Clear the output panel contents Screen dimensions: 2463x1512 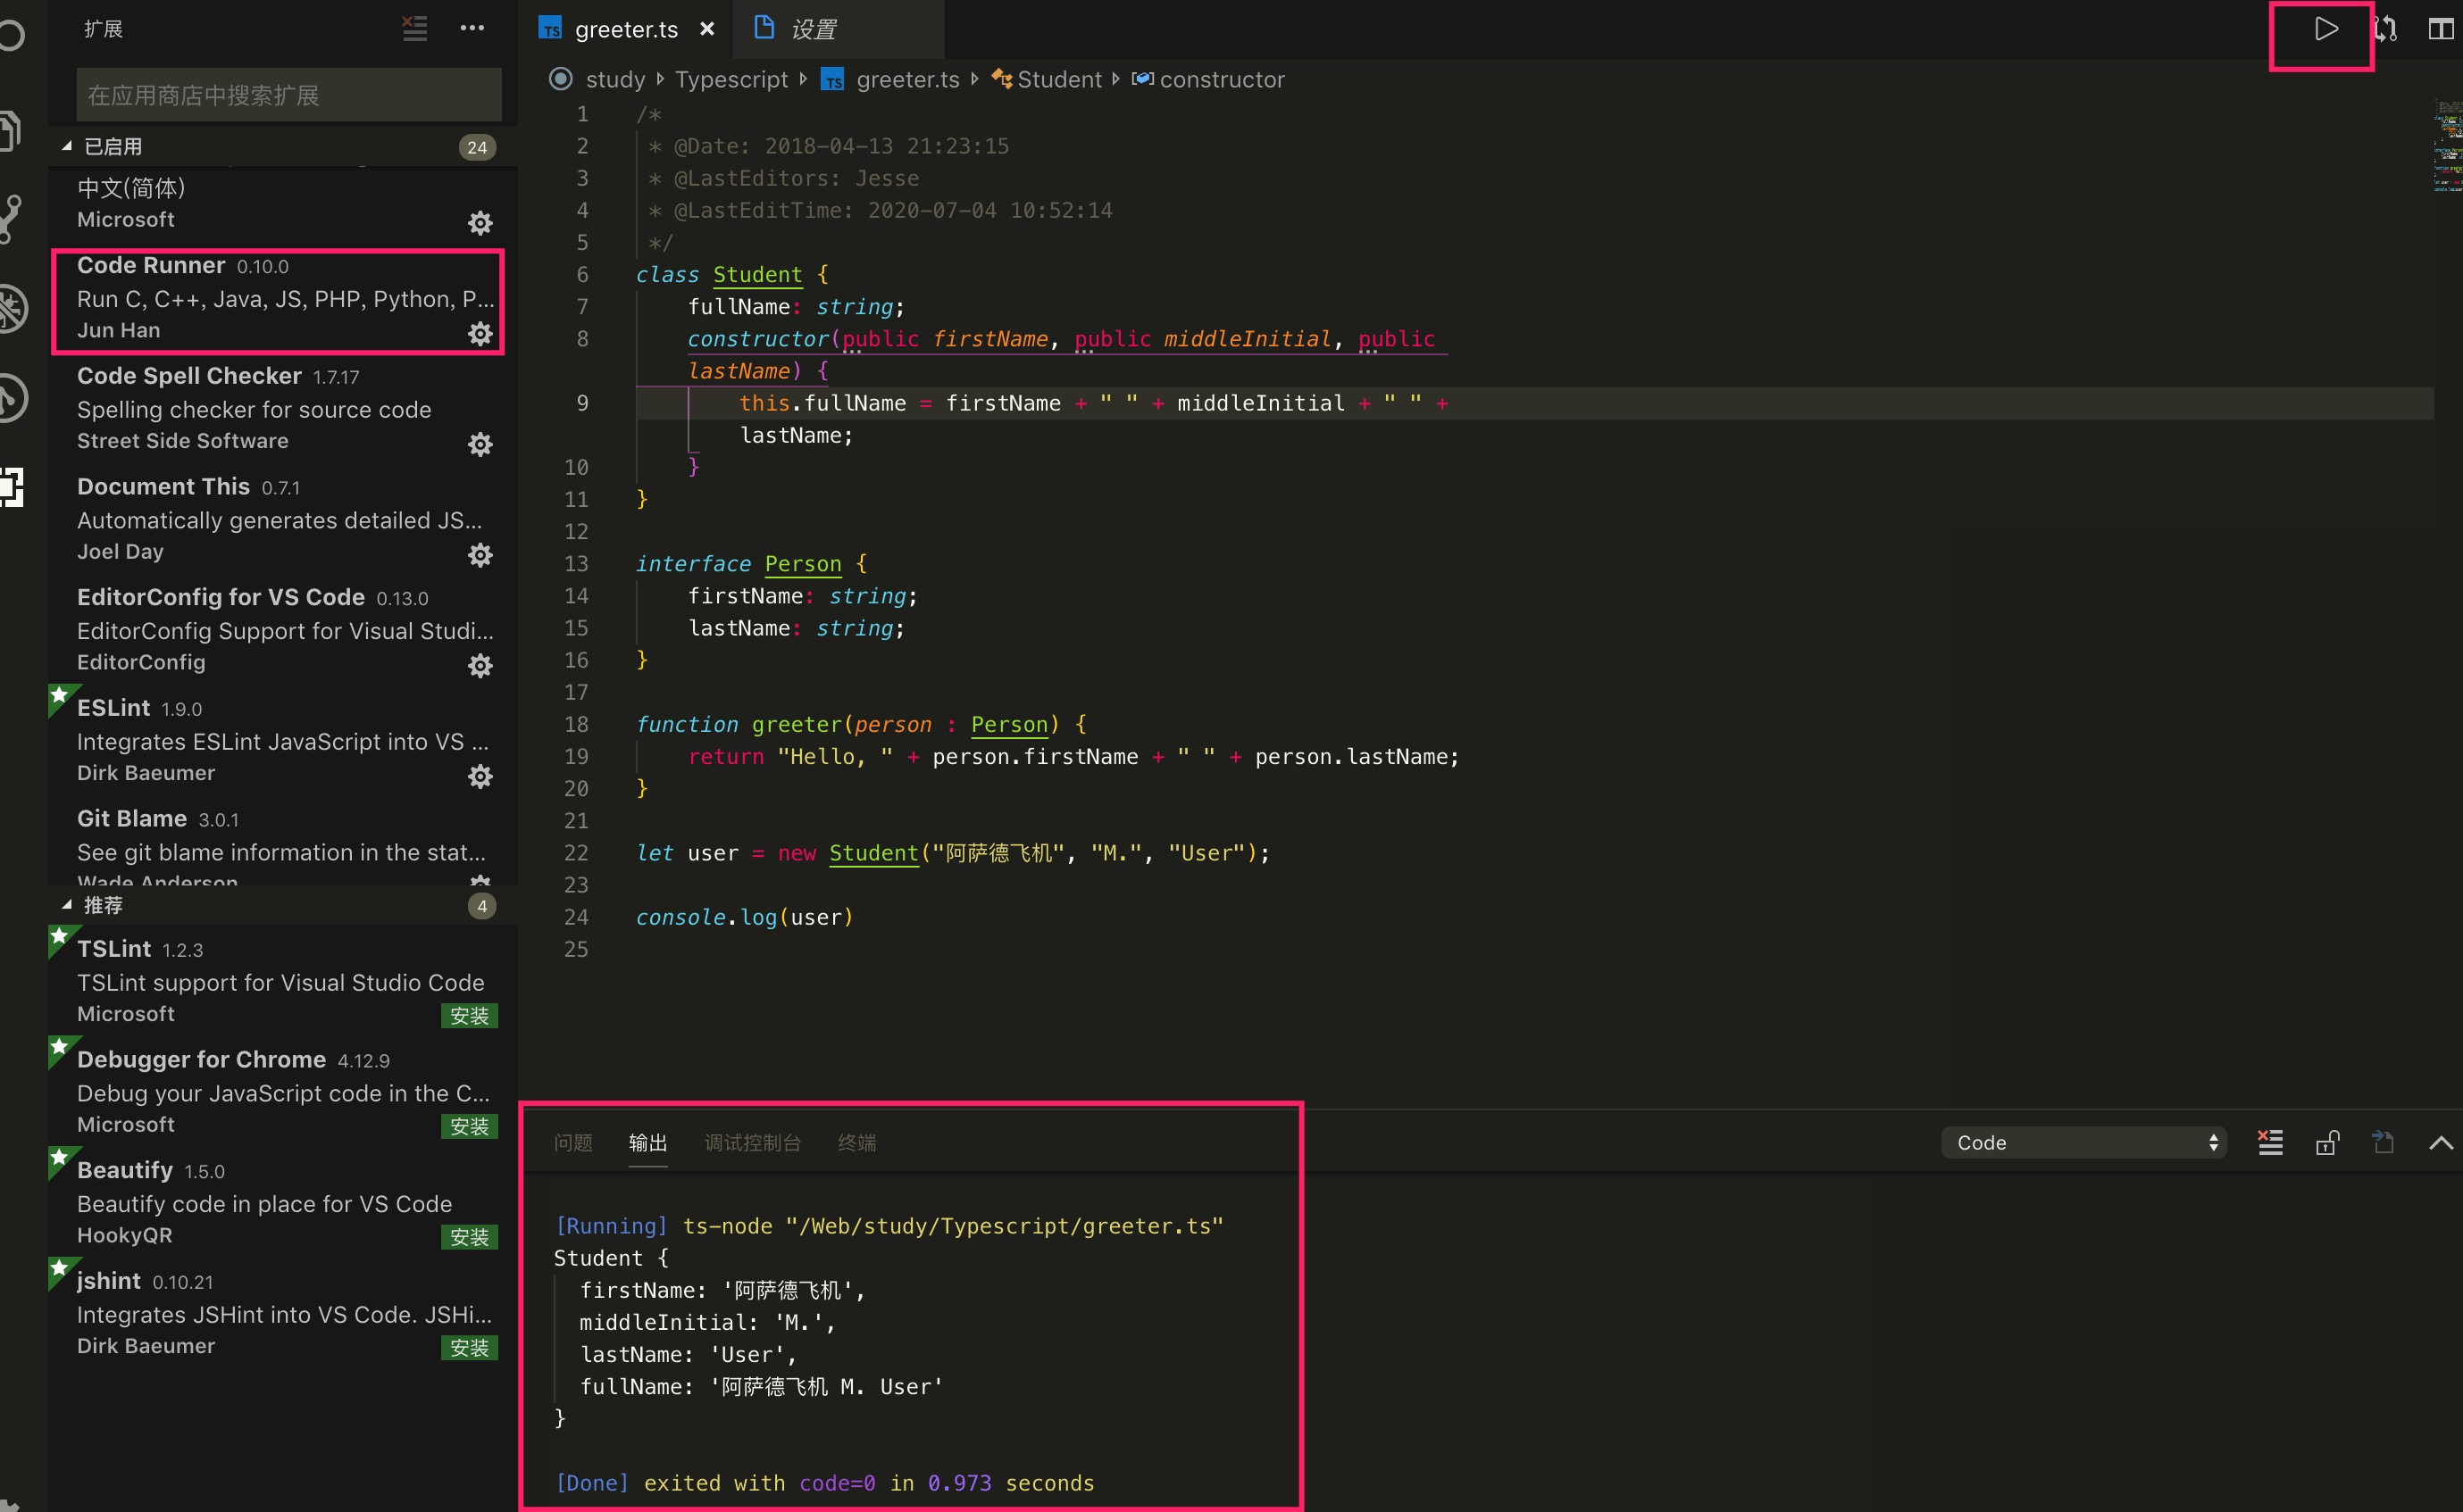click(x=2270, y=1142)
